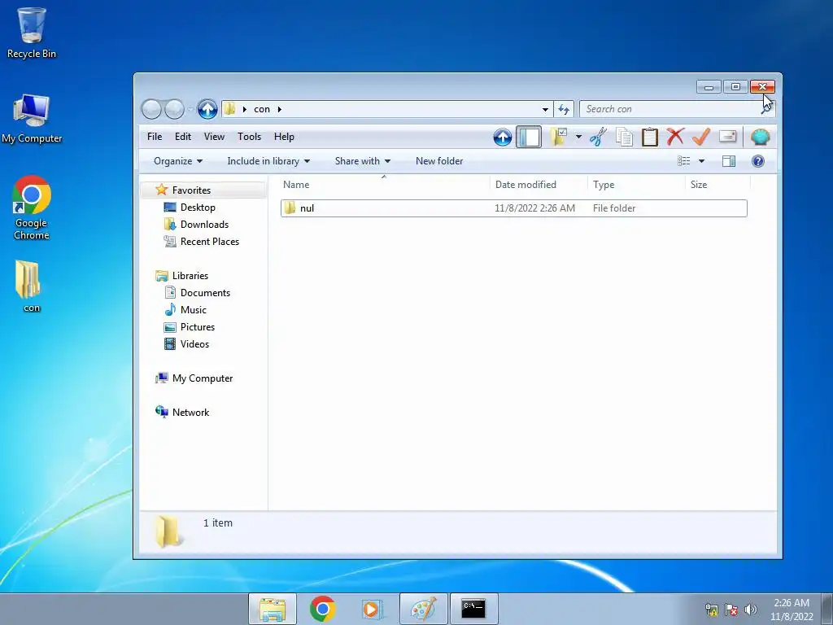833x625 pixels.
Task: Open the 'Share with' dropdown
Action: coord(362,161)
